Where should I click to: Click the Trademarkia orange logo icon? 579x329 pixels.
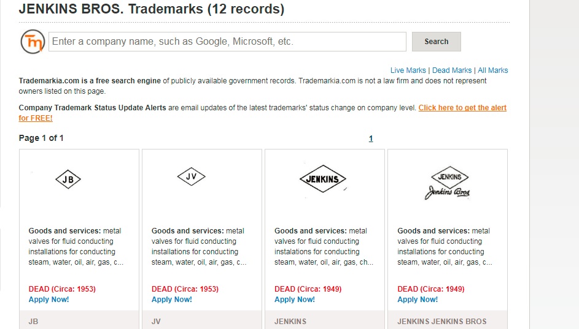click(32, 42)
